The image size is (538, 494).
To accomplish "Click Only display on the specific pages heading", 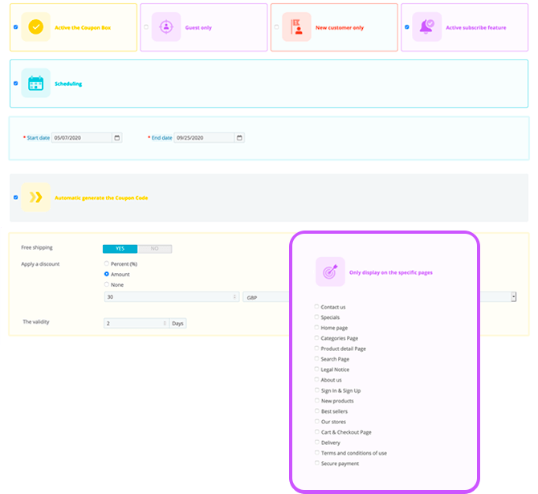I will (391, 272).
